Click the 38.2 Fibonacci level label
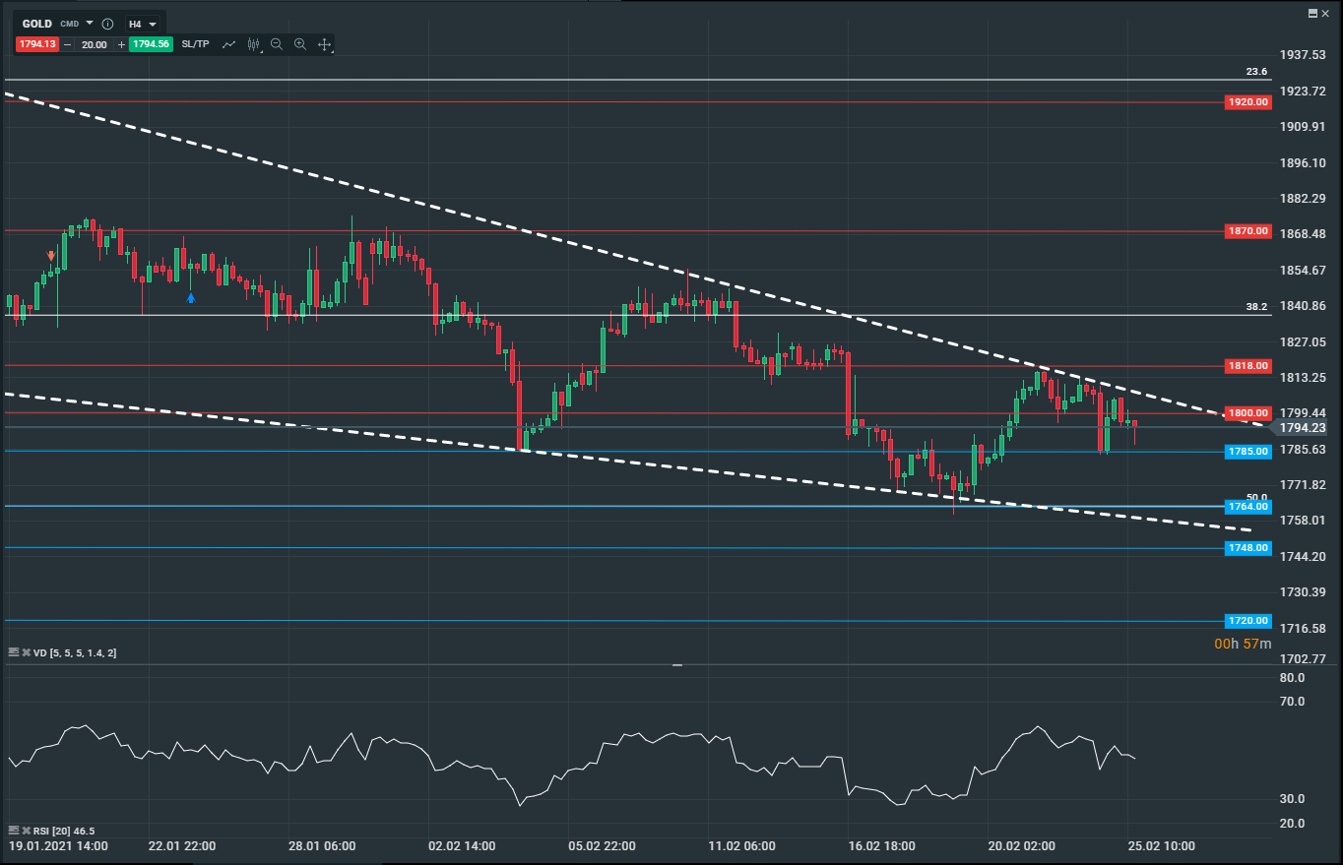Screen dimensions: 1343x865 (x=1256, y=307)
